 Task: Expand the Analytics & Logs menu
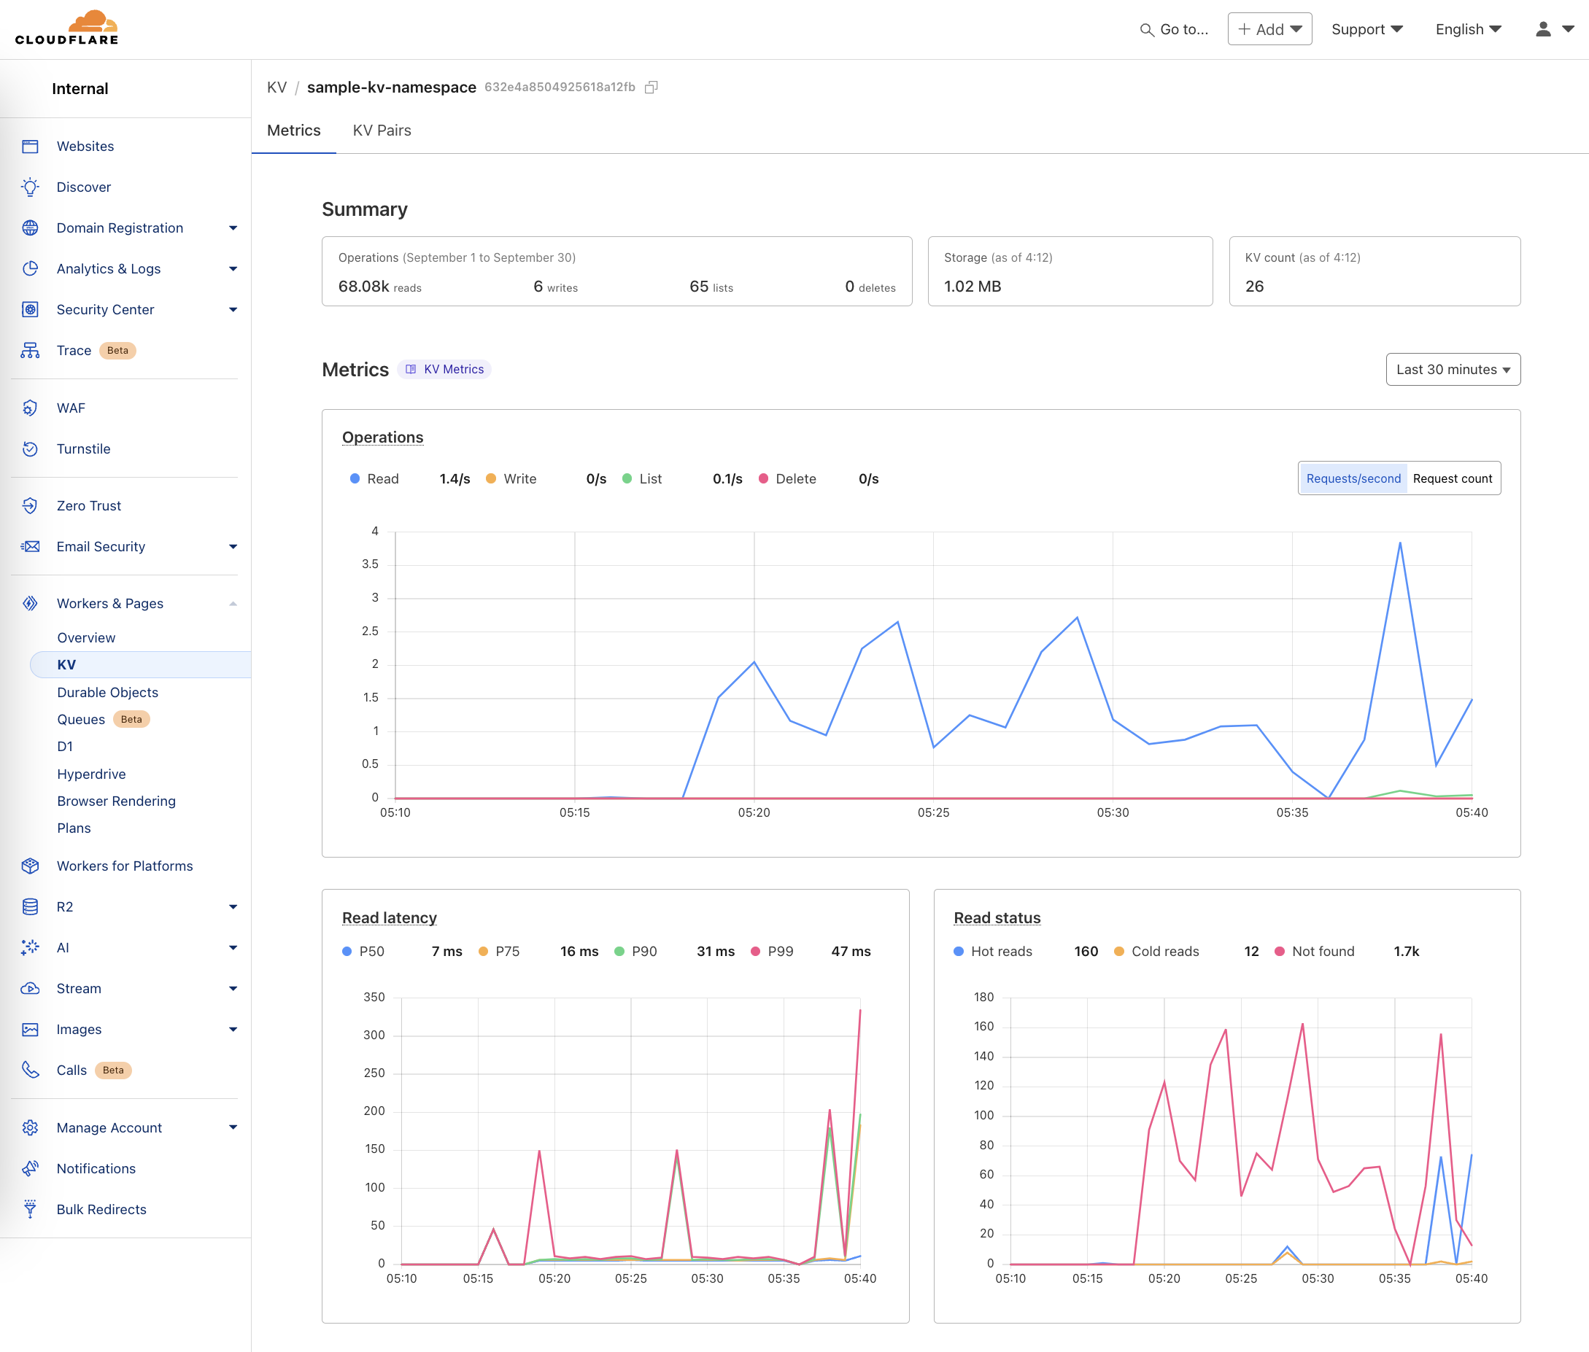tap(233, 269)
